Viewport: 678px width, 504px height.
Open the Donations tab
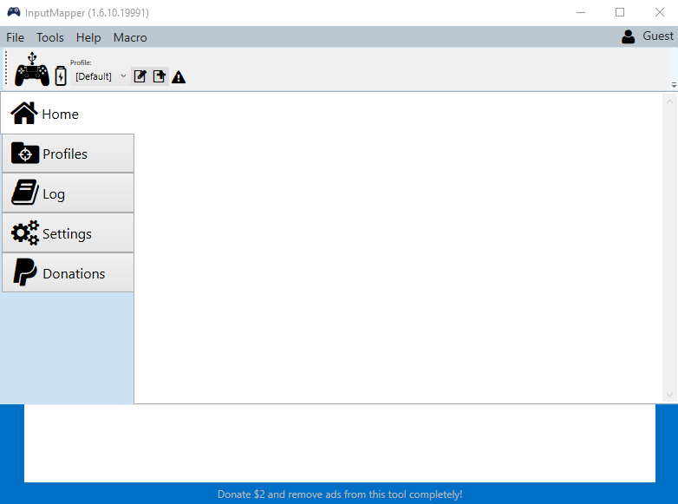click(x=68, y=273)
